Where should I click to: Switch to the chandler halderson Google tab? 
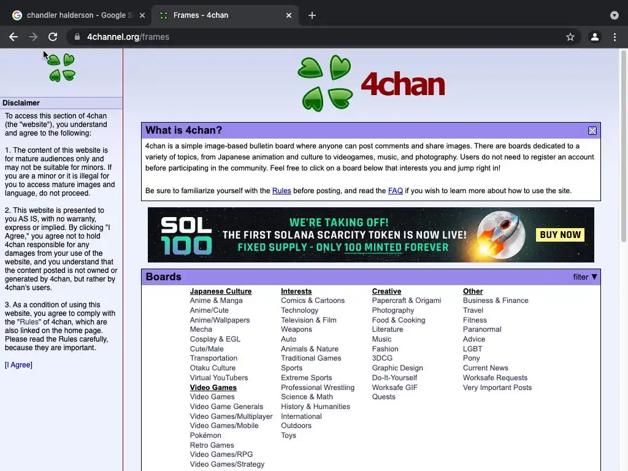[79, 15]
